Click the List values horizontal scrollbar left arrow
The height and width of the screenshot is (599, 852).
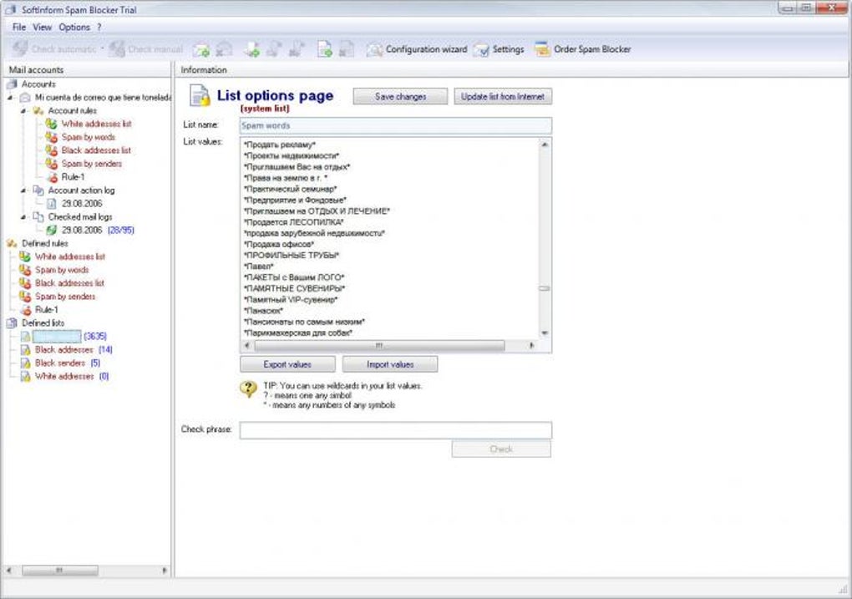click(248, 346)
